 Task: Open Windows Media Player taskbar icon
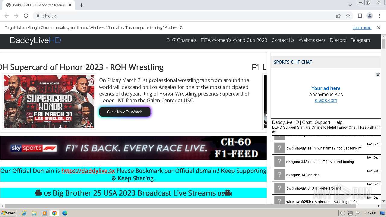coord(44,213)
